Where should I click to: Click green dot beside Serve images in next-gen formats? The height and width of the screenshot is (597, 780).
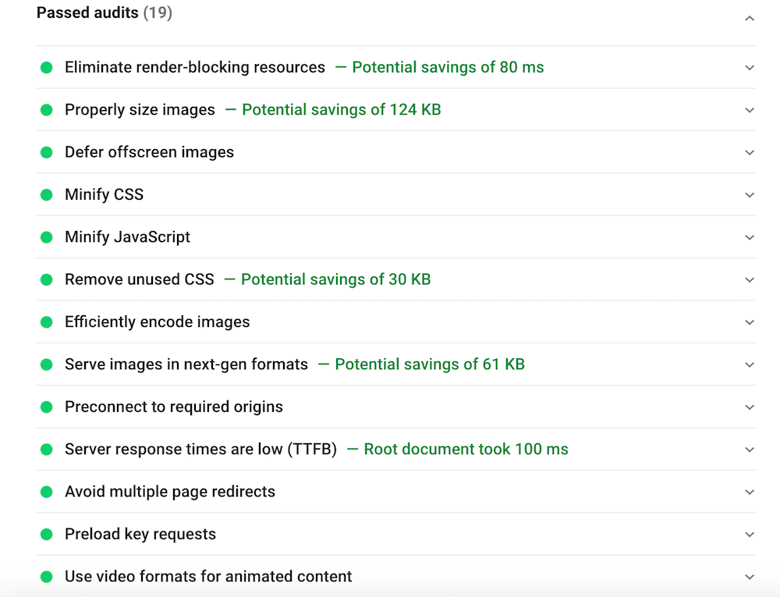tap(47, 364)
